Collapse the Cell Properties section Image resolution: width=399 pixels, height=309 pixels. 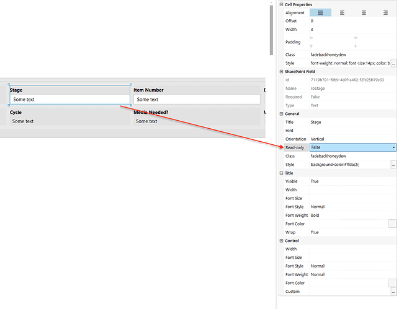click(x=281, y=4)
